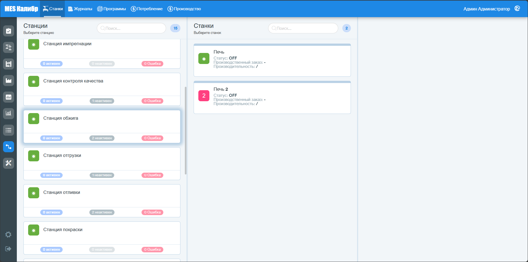Focus the Станции search field
Image resolution: width=528 pixels, height=262 pixels.
[131, 28]
